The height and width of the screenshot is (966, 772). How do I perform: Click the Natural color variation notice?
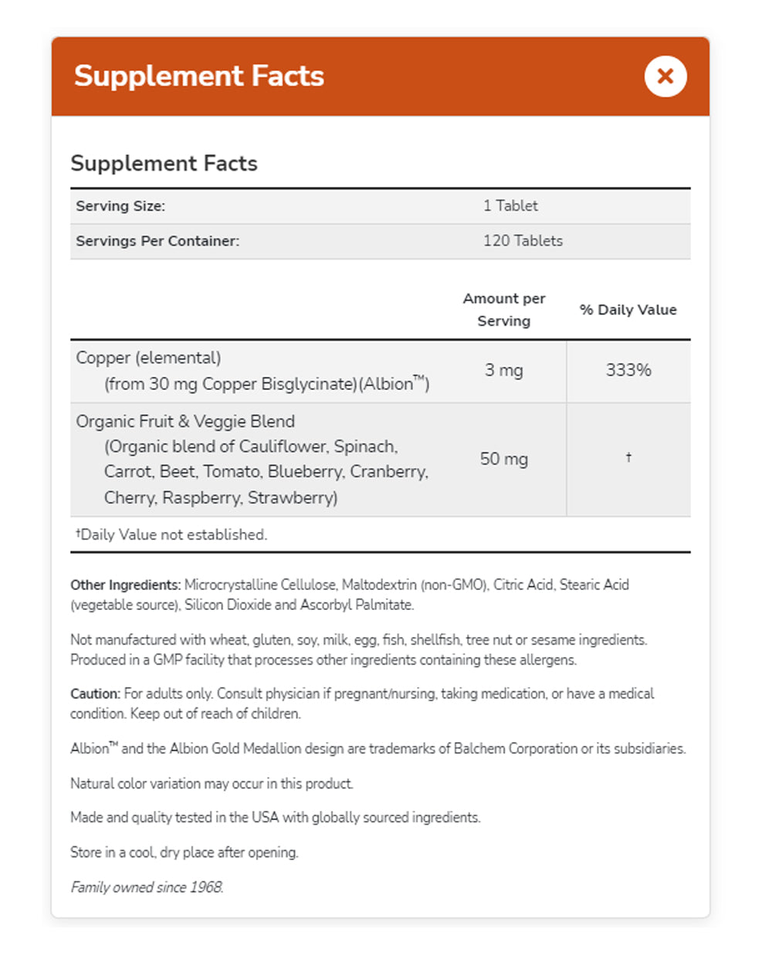(212, 784)
